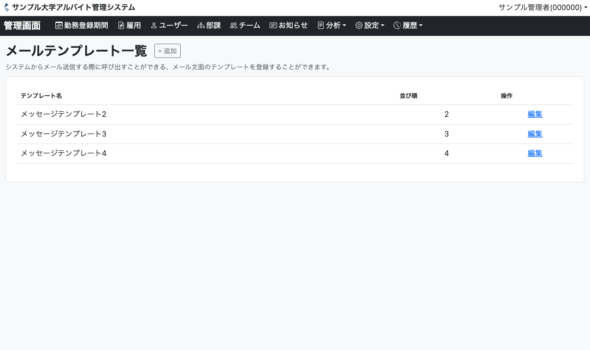Click the news icon beside お知らせ

[x=273, y=26]
